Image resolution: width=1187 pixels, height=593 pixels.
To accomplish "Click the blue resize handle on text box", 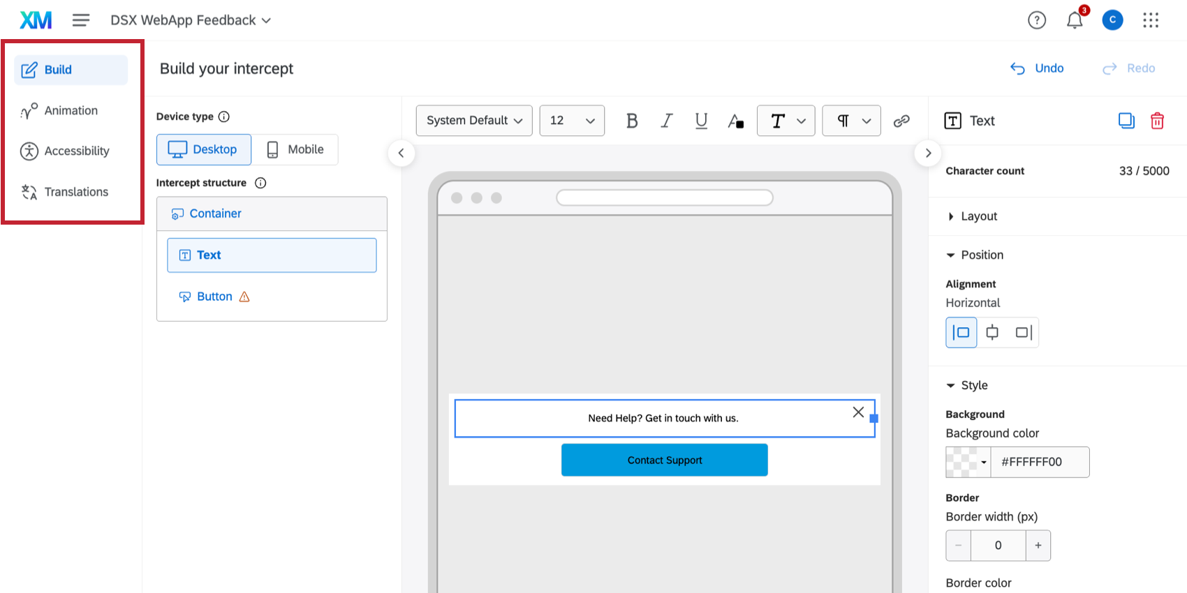I will click(873, 419).
